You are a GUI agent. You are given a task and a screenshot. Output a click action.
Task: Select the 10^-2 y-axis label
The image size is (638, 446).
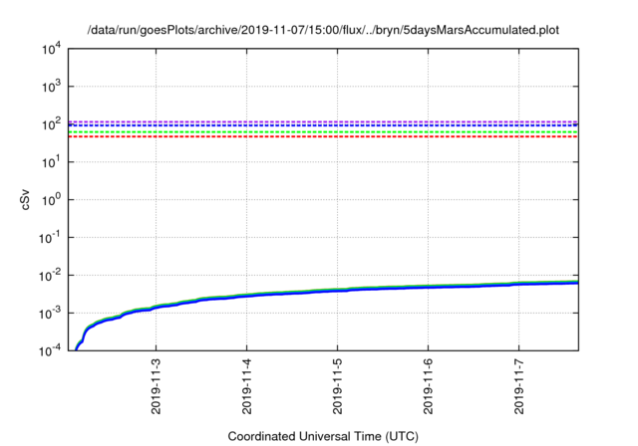tap(50, 276)
